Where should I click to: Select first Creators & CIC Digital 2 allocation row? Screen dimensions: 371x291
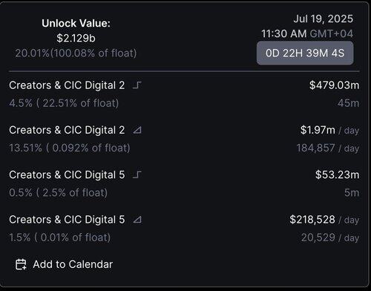(184, 94)
